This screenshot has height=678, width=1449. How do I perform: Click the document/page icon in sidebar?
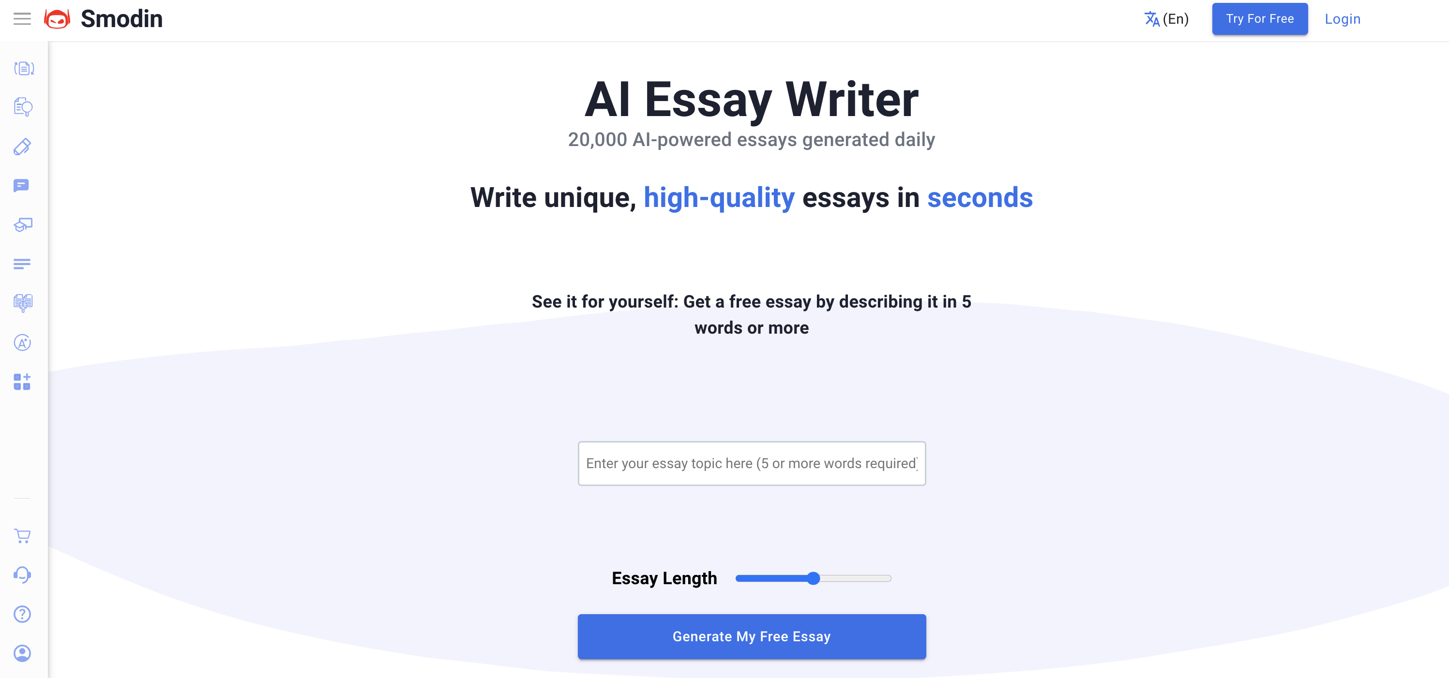[x=24, y=68]
